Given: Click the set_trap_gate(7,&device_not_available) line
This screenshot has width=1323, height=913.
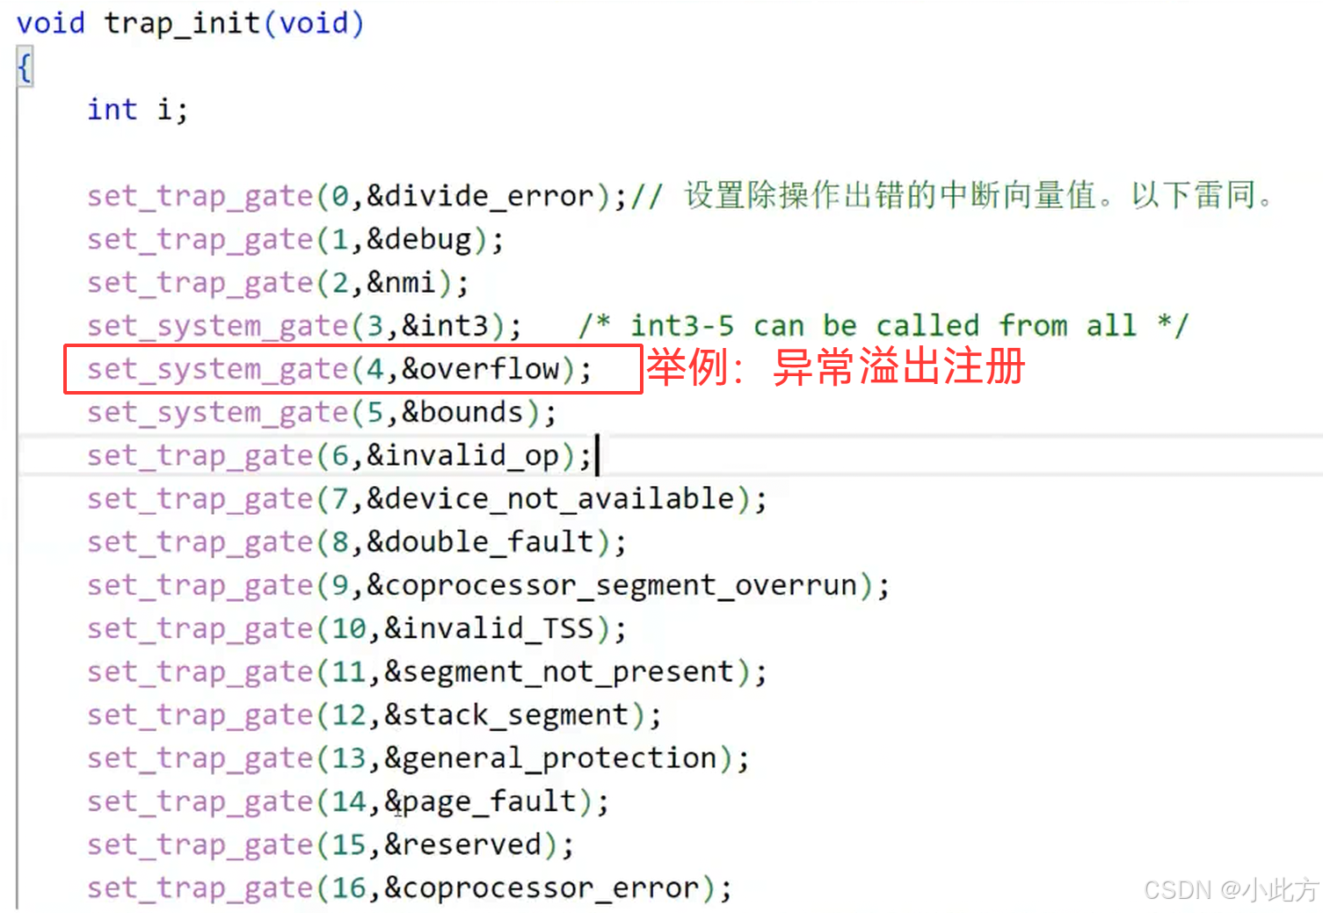Looking at the screenshot, I should coord(427,499).
